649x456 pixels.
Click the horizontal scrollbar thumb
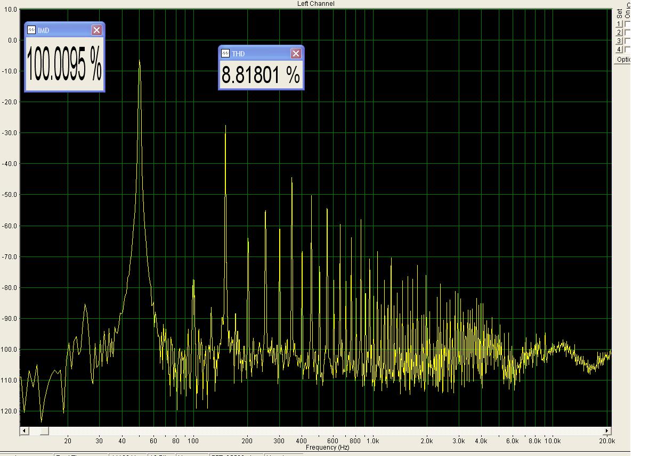(x=44, y=430)
